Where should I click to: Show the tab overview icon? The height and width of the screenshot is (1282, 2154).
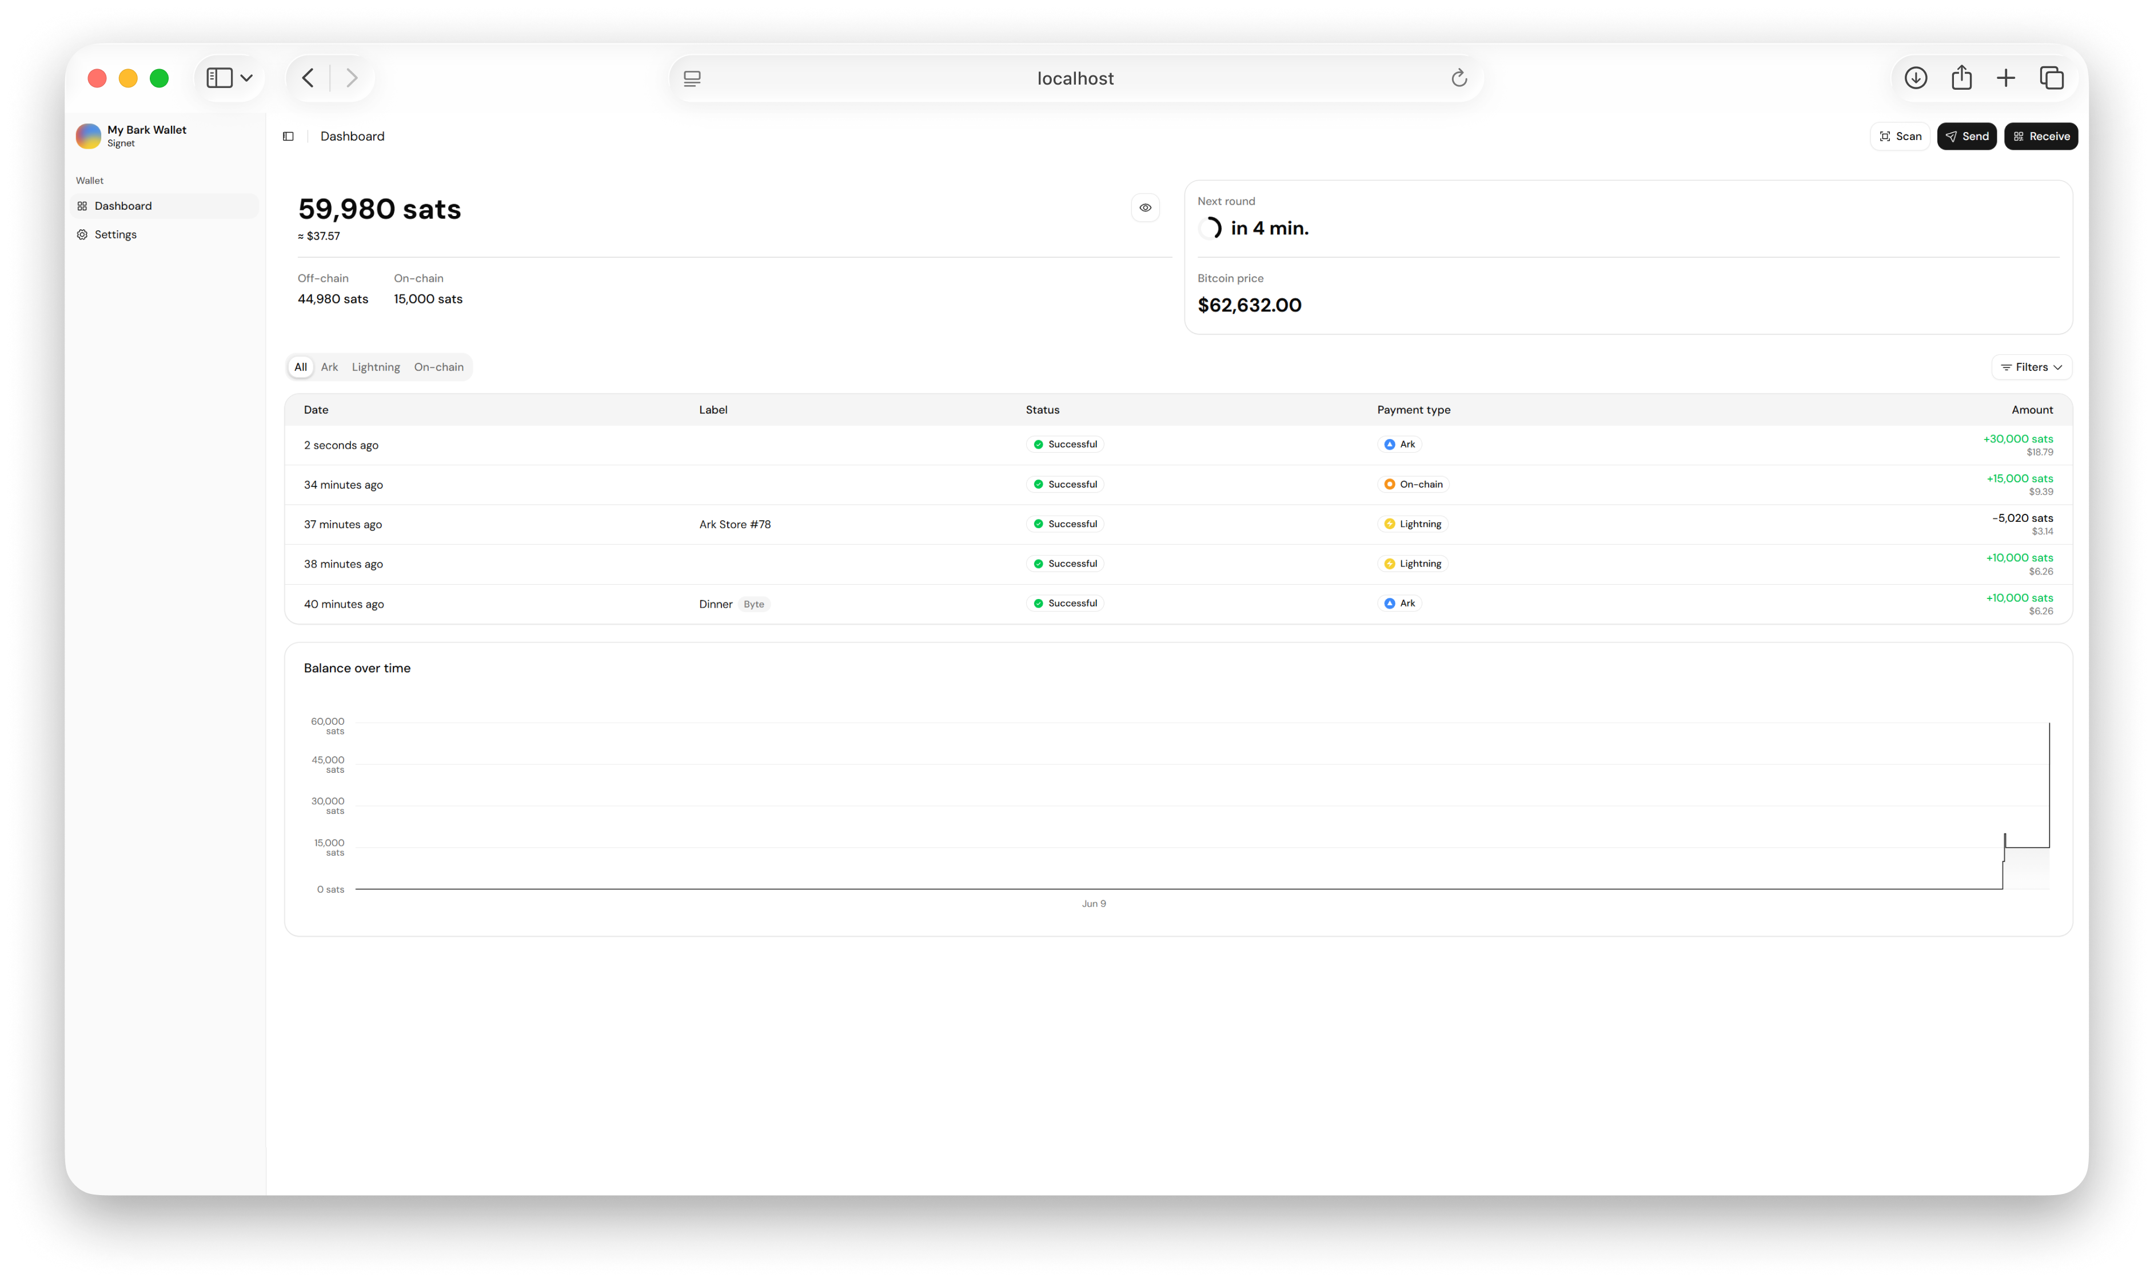click(x=2051, y=78)
